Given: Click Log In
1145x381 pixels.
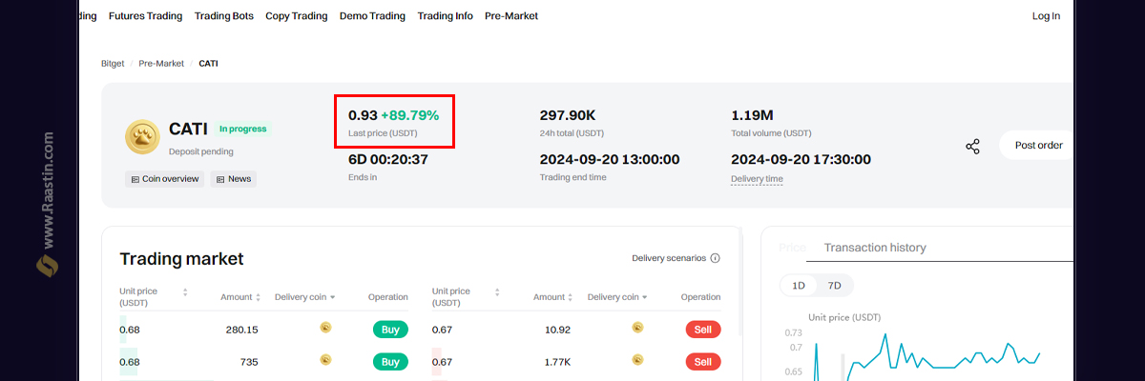Looking at the screenshot, I should [x=1046, y=16].
